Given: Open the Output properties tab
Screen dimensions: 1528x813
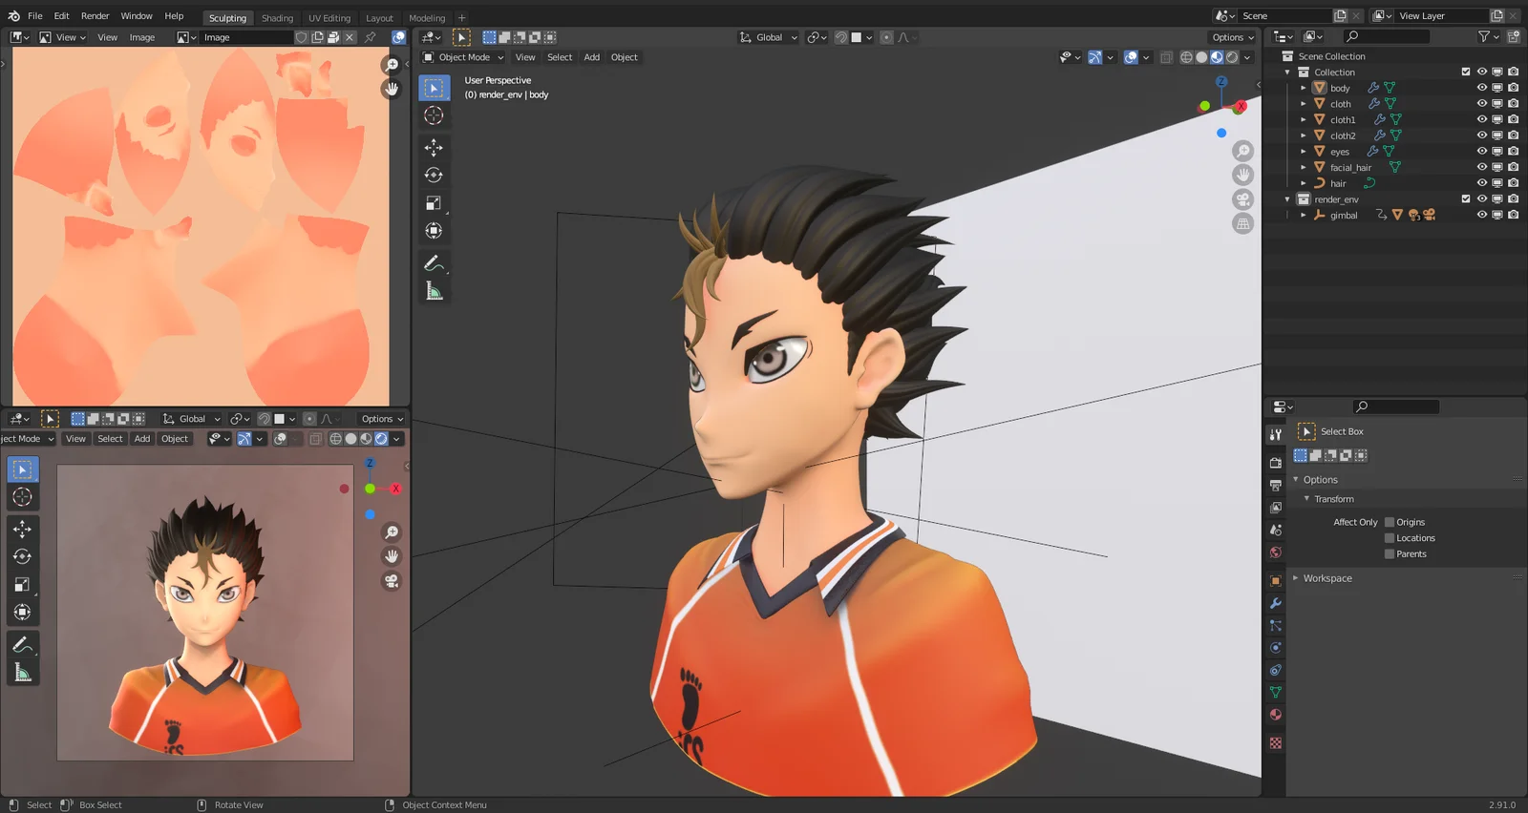Looking at the screenshot, I should click(x=1276, y=485).
